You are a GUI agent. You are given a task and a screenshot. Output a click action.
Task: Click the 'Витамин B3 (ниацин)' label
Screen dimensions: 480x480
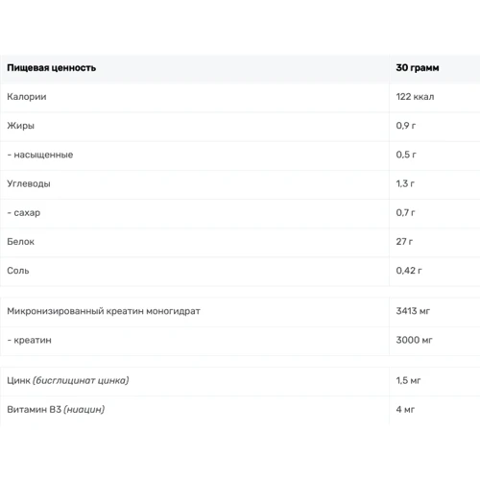pos(56,410)
